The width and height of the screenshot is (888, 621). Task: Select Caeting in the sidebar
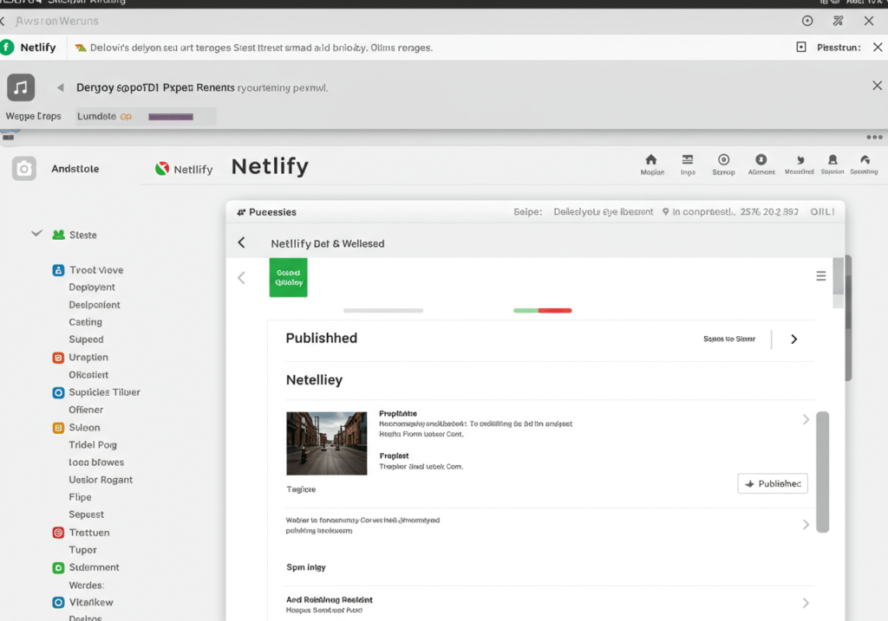coord(86,322)
